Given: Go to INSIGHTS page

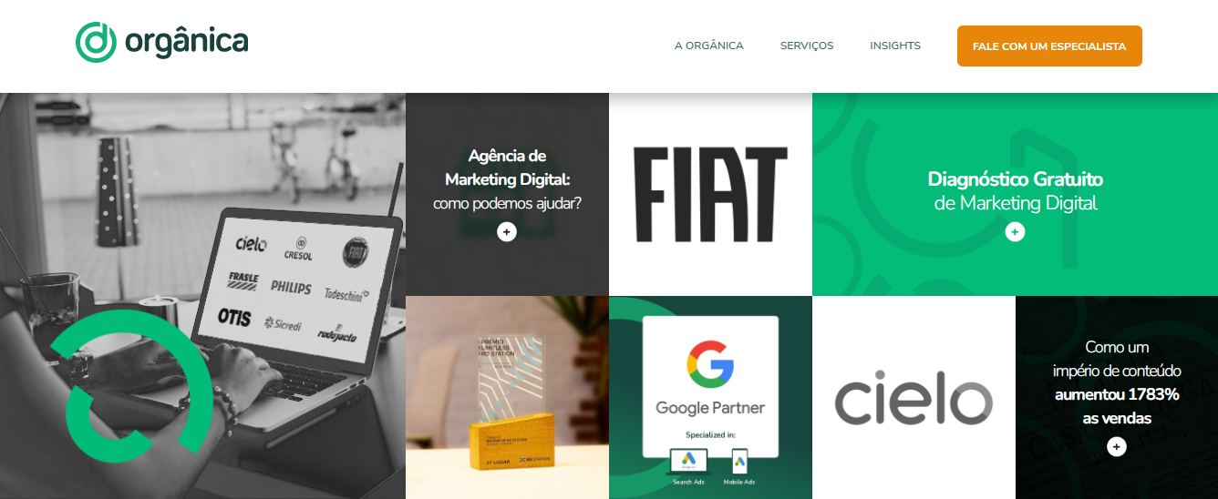Looking at the screenshot, I should click(x=895, y=46).
